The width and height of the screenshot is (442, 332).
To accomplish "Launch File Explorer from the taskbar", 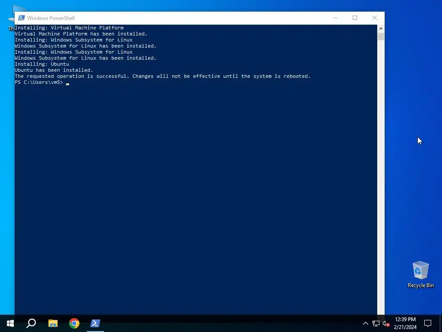I will point(53,323).
